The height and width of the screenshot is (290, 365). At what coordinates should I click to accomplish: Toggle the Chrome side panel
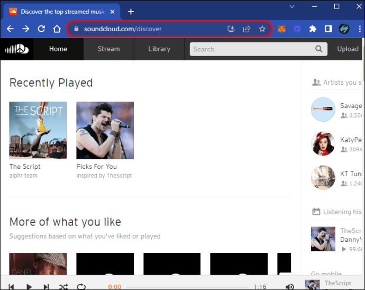pyautogui.click(x=328, y=29)
